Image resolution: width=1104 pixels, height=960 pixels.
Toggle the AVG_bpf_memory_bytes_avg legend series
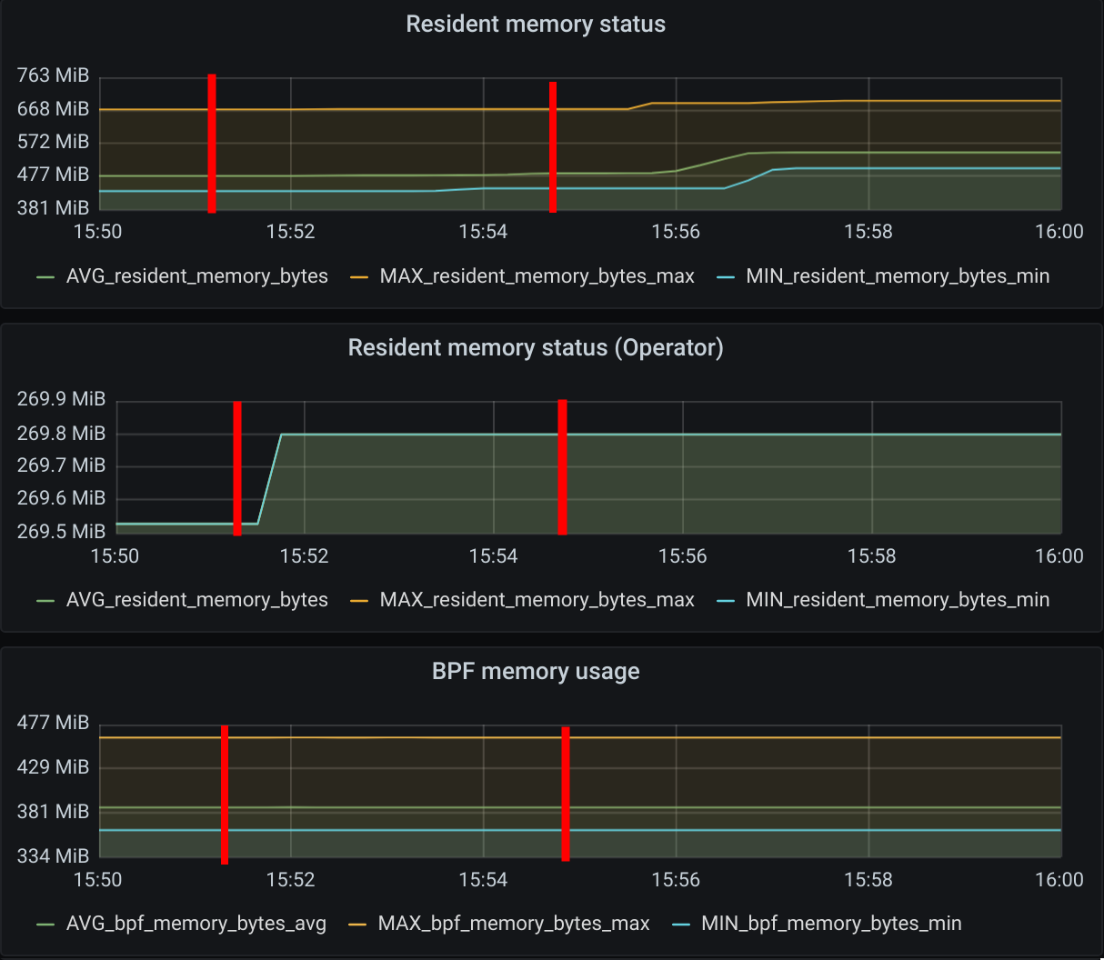coord(196,924)
